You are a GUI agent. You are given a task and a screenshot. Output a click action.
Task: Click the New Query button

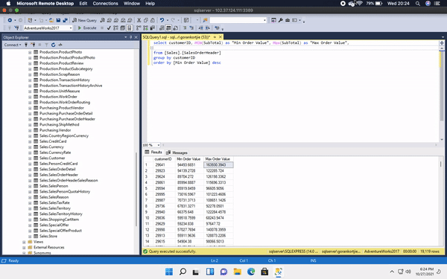84,20
